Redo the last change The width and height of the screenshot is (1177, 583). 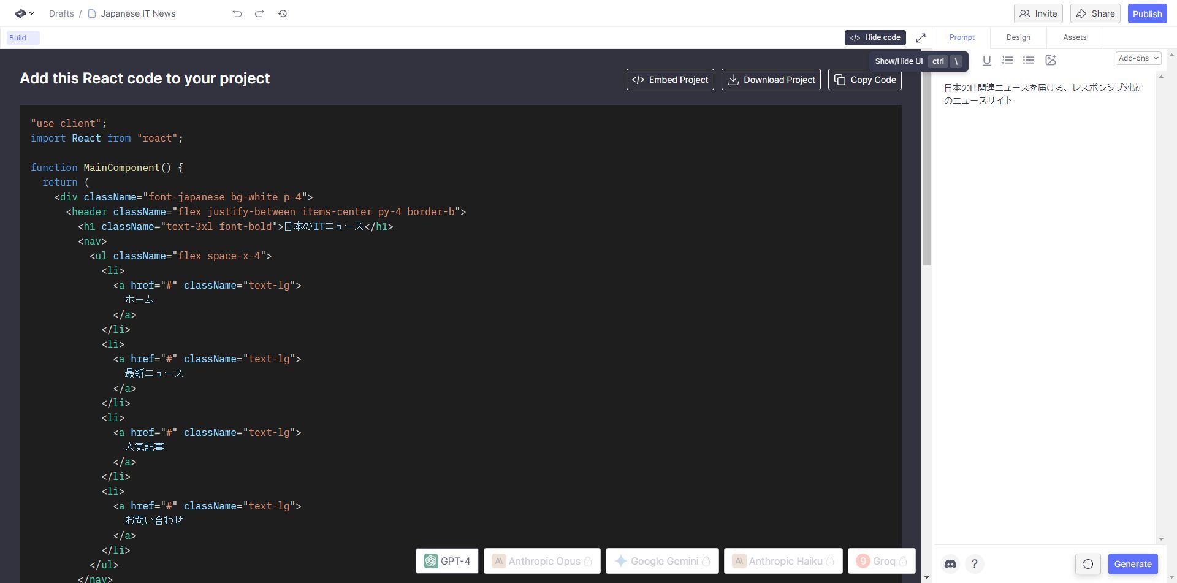[x=259, y=13]
